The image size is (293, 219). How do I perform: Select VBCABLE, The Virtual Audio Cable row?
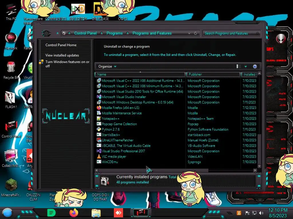pos(177,146)
